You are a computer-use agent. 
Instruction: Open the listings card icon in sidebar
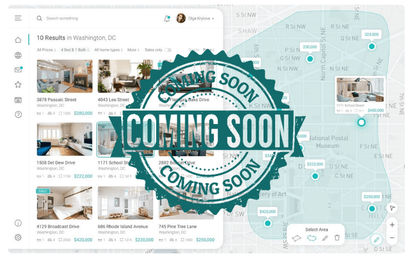click(x=18, y=100)
